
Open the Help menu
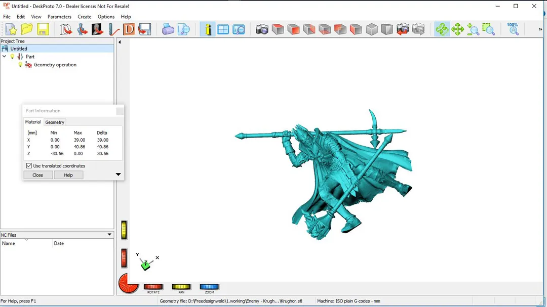[x=126, y=17]
